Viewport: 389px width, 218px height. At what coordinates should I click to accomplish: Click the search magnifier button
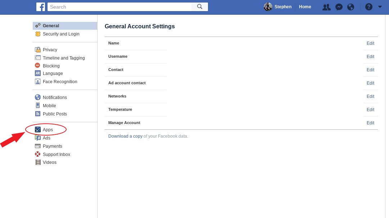coord(200,7)
